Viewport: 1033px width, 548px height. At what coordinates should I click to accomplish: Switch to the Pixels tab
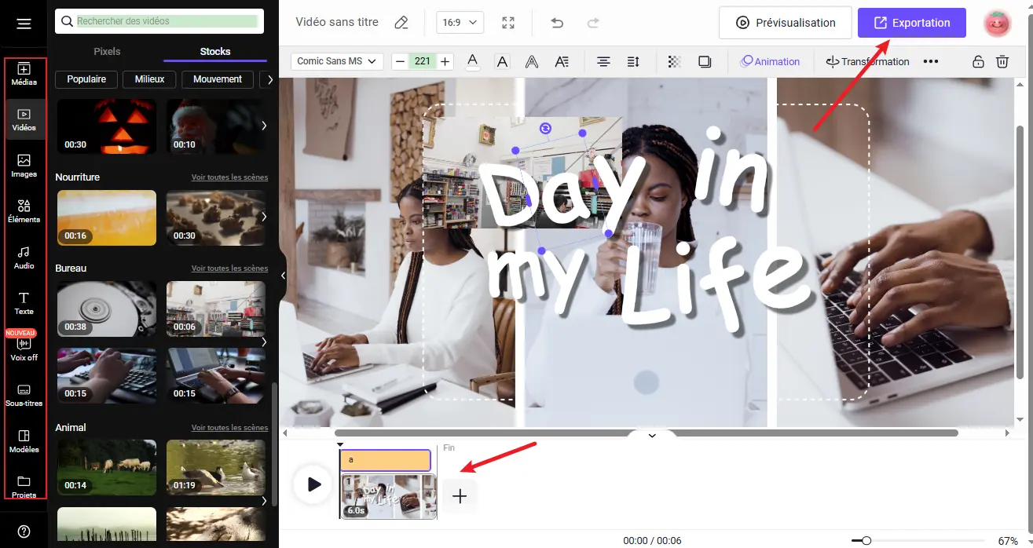108,52
